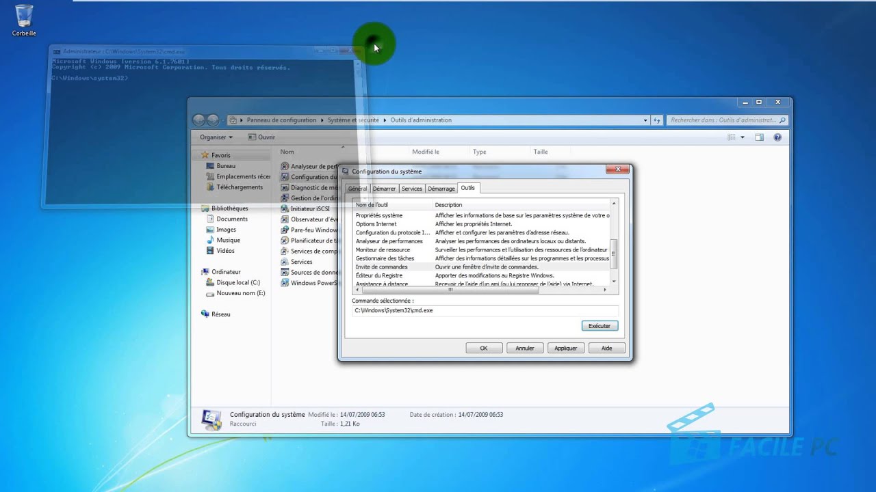Click Ouvrir in the Explorer toolbar
This screenshot has width=876, height=492.
point(261,137)
